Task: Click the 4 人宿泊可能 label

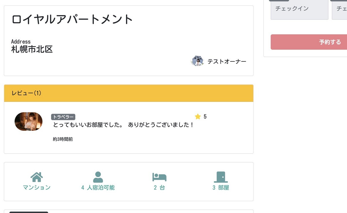Action: click(x=98, y=187)
